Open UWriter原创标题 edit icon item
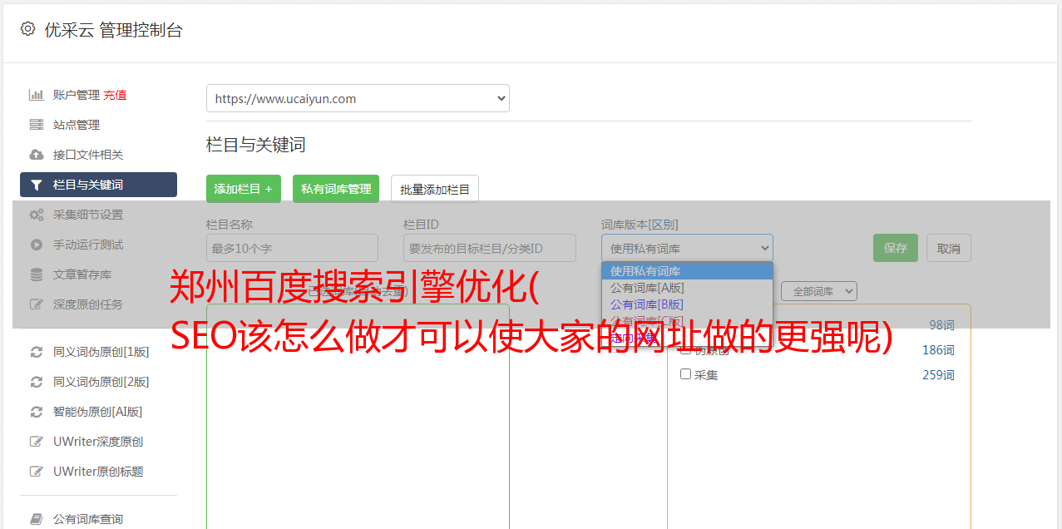 click(x=36, y=472)
